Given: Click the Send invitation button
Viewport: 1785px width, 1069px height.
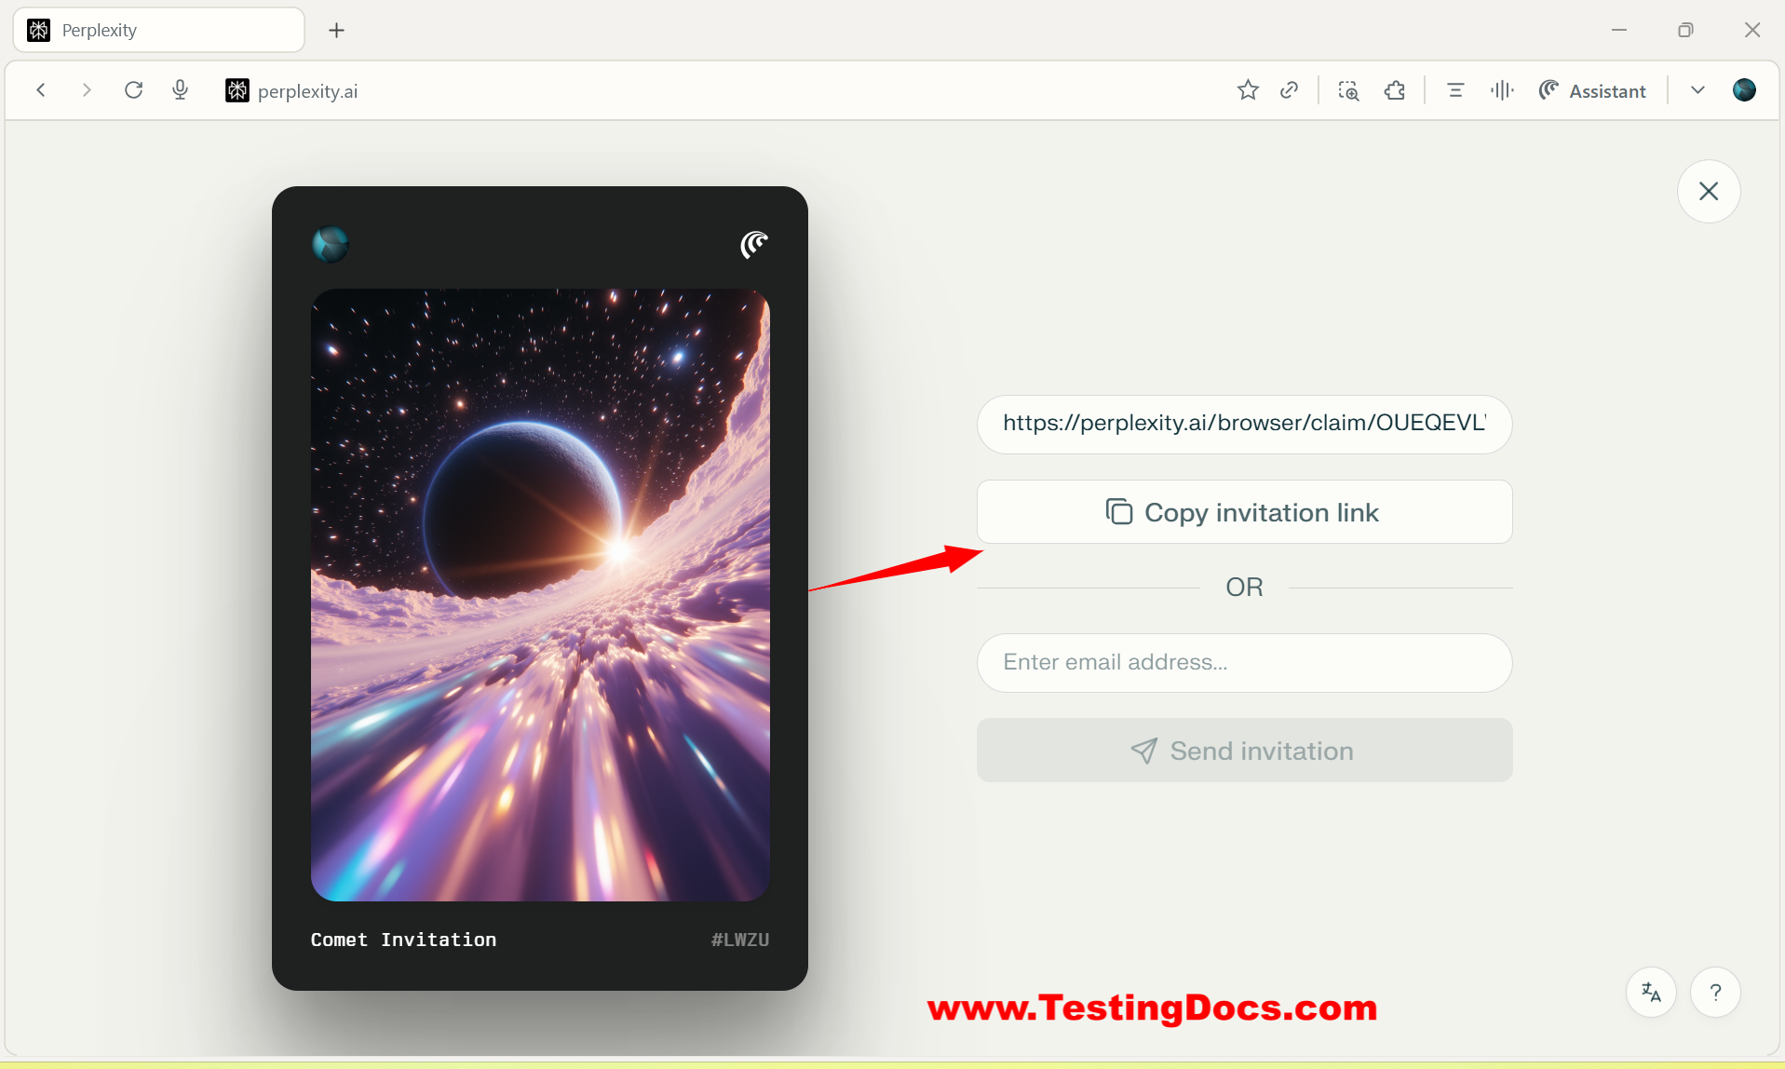Looking at the screenshot, I should pyautogui.click(x=1244, y=751).
